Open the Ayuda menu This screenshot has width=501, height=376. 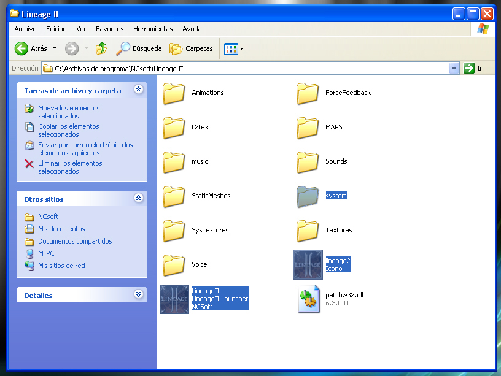[x=192, y=29]
